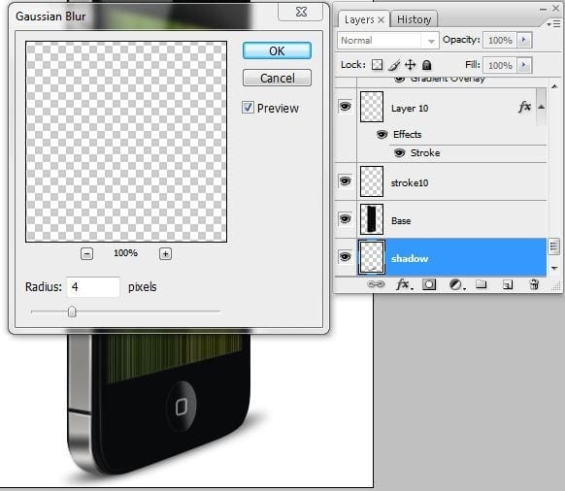Image resolution: width=565 pixels, height=491 pixels.
Task: Zoom out the blur preview with minus button
Action: [x=86, y=254]
